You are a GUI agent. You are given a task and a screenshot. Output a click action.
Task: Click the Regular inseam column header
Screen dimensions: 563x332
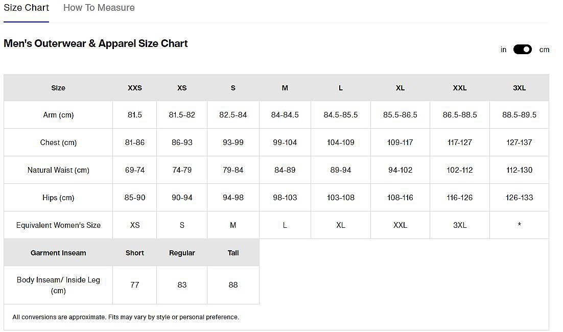click(x=182, y=253)
